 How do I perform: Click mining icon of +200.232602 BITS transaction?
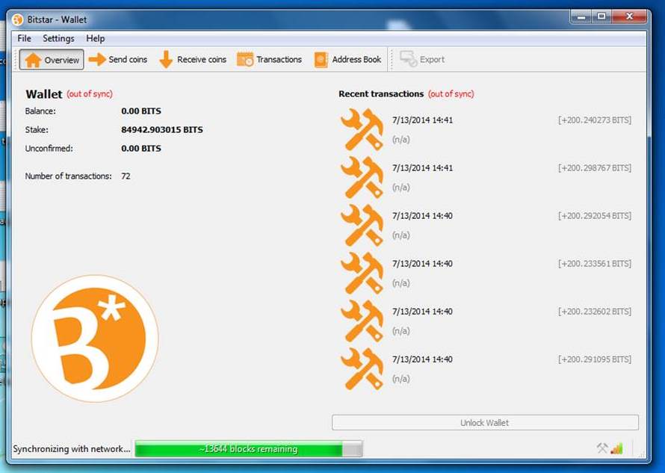(x=362, y=321)
